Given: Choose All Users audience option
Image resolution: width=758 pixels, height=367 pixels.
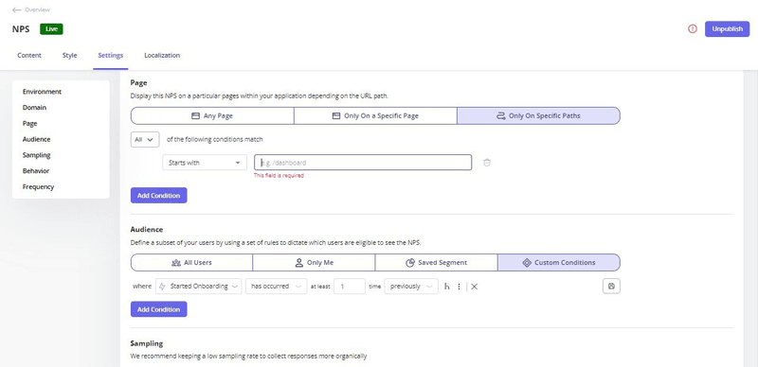Looking at the screenshot, I should coord(191,263).
